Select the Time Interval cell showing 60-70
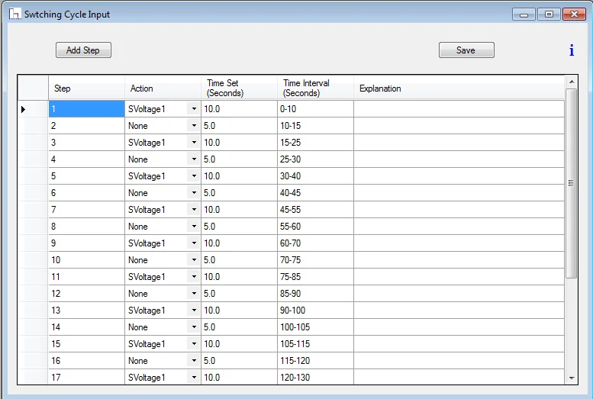This screenshot has height=399, width=593. click(315, 243)
